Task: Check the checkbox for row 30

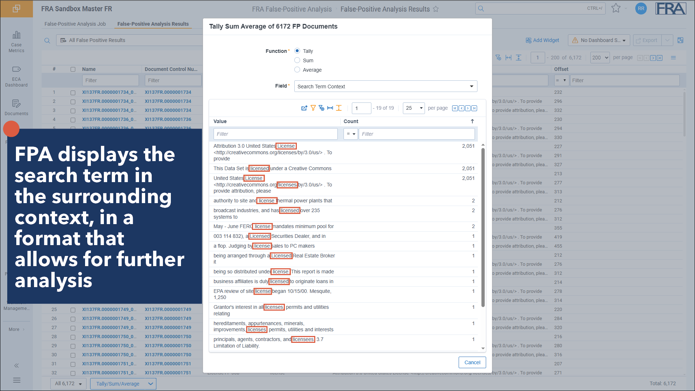Action: click(x=73, y=355)
